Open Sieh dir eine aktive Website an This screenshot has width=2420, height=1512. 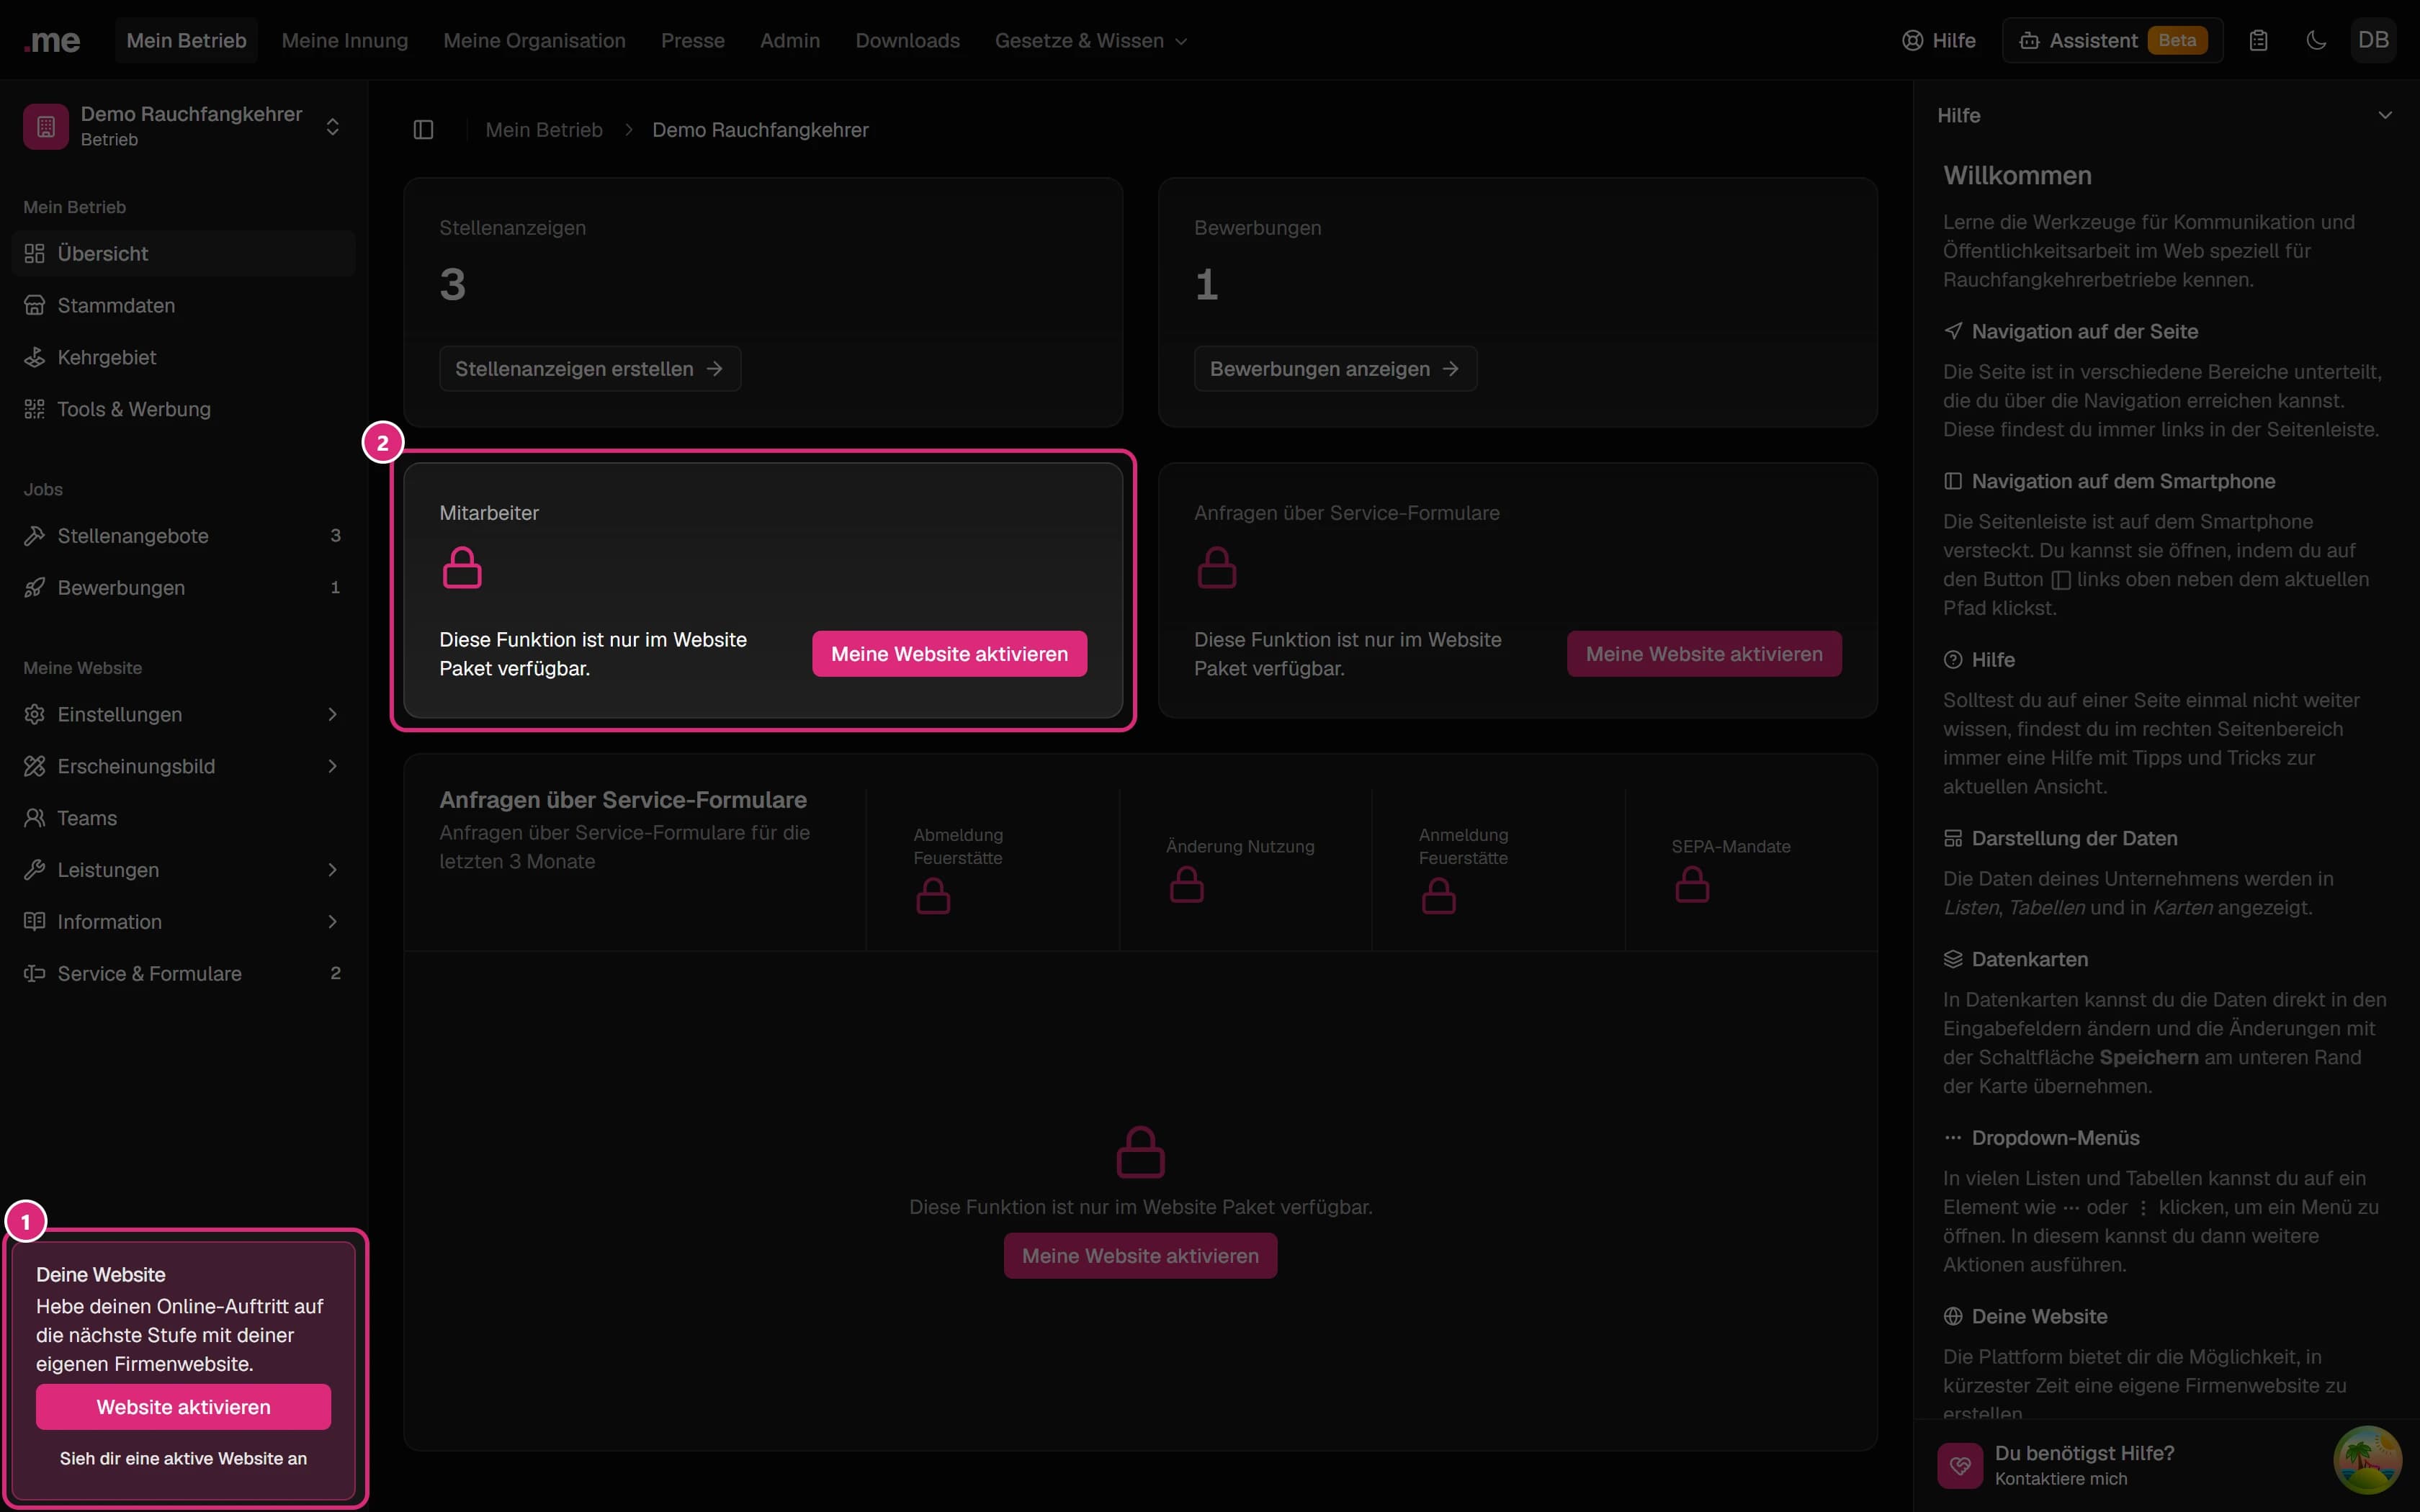click(x=183, y=1458)
